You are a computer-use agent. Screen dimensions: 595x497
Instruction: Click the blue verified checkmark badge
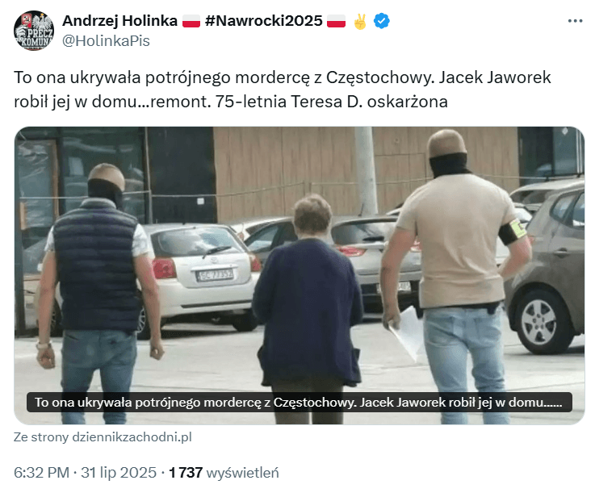pyautogui.click(x=381, y=21)
